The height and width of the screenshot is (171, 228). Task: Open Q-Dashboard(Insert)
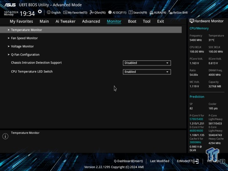click(x=128, y=161)
